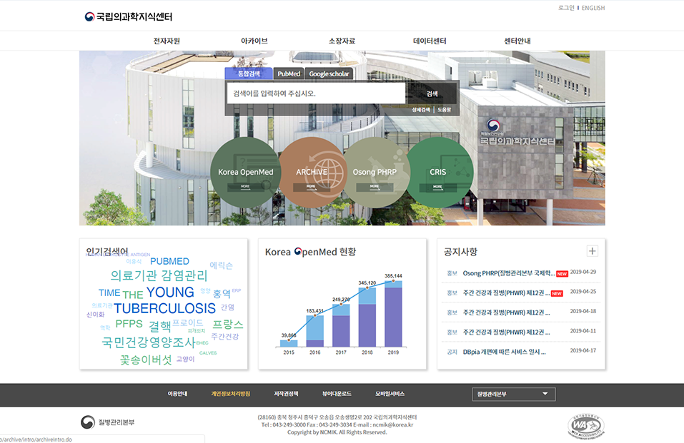The image size is (684, 443).
Task: Click the 검색어를 입력하여 주십시오 search field
Action: point(316,93)
